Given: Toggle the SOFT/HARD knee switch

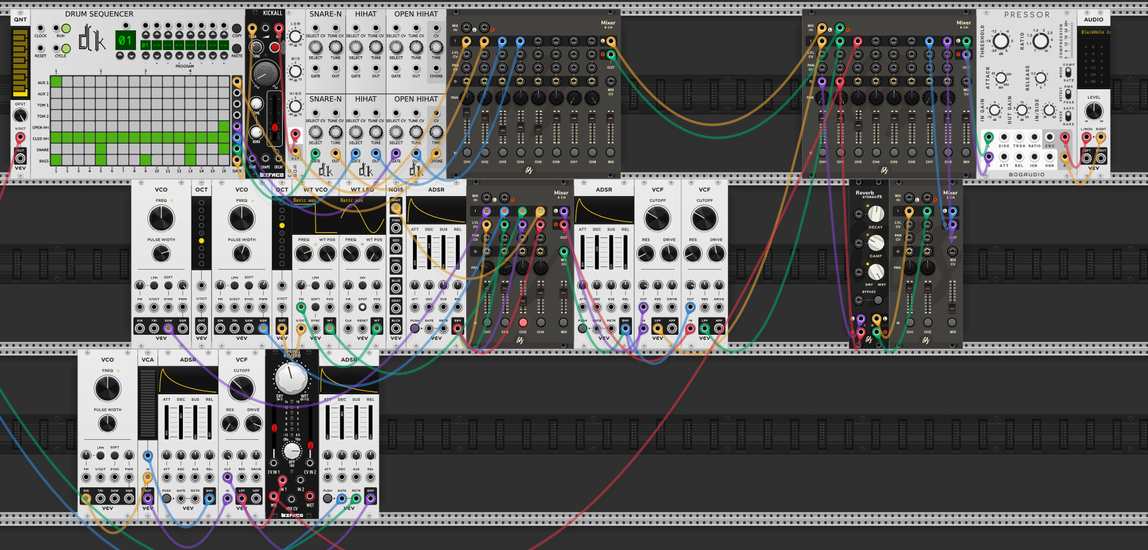Looking at the screenshot, I should click(x=1068, y=116).
